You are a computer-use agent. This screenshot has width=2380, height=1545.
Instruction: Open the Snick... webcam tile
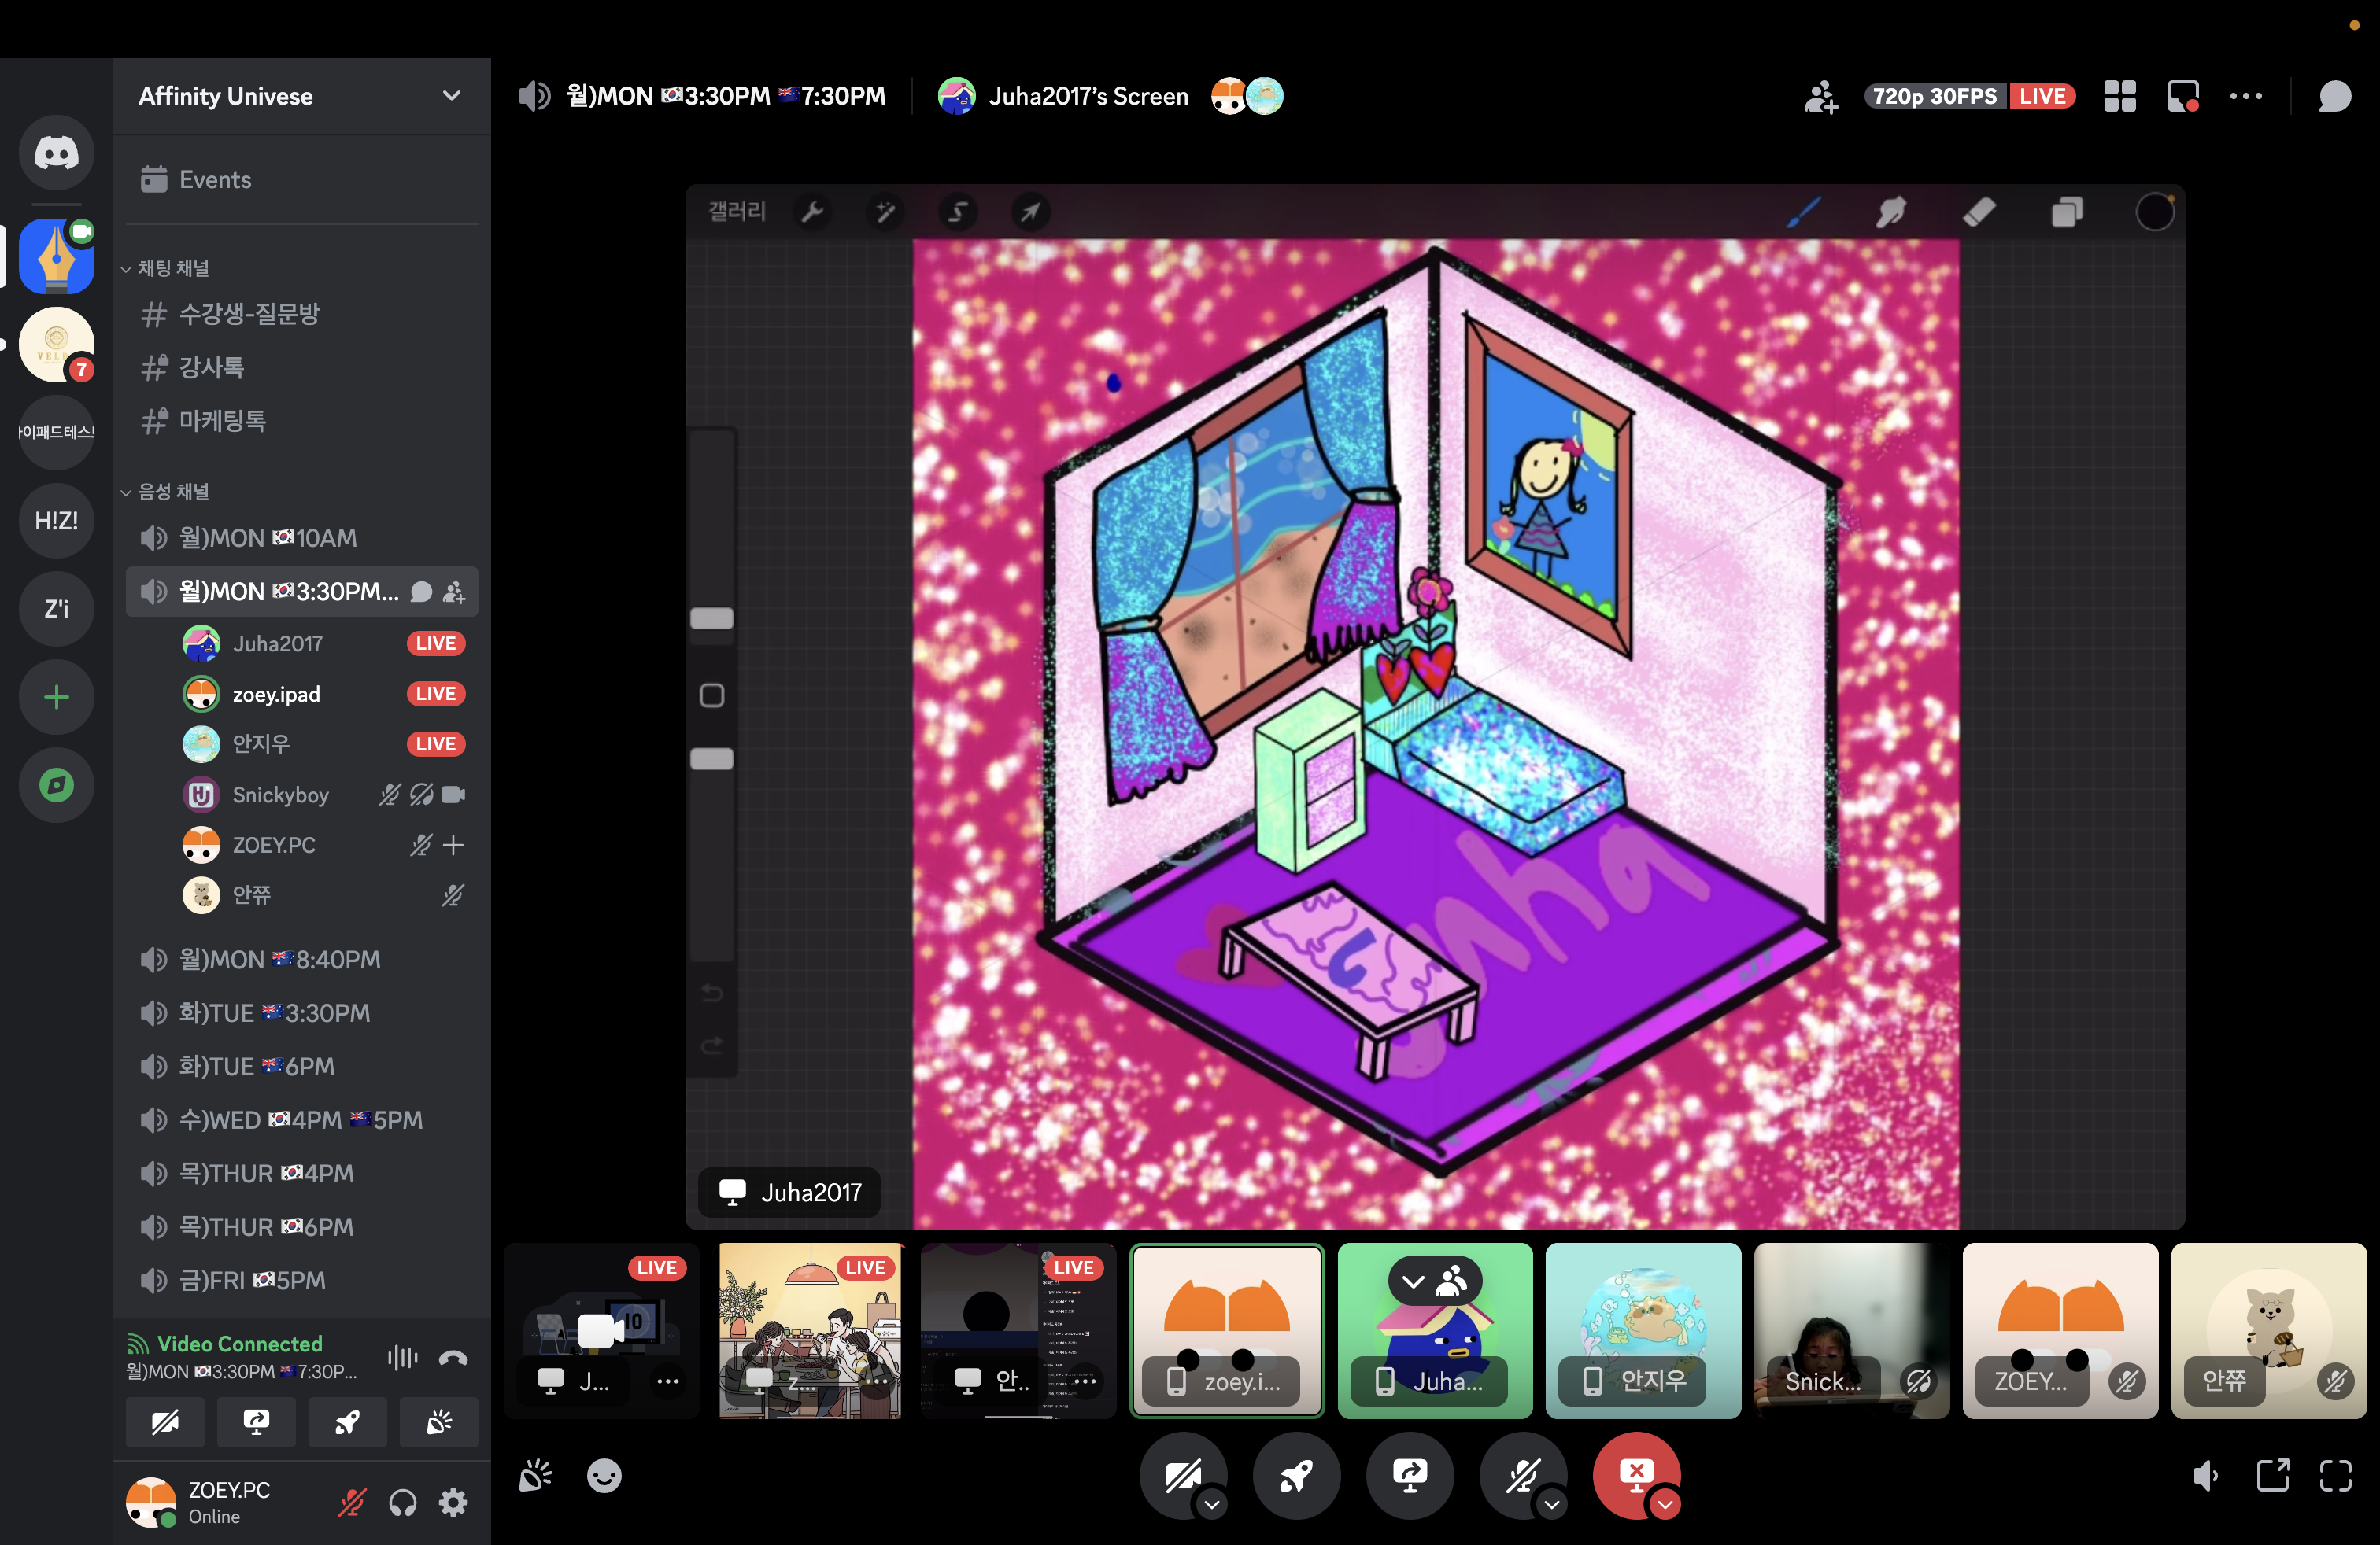pyautogui.click(x=1852, y=1330)
